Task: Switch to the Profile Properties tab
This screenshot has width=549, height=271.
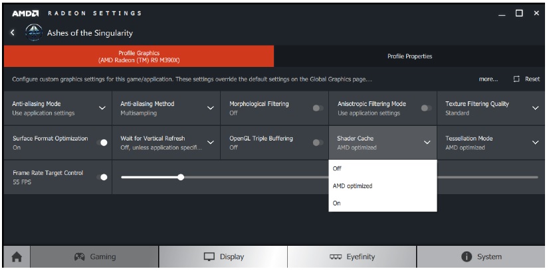Action: tap(409, 56)
